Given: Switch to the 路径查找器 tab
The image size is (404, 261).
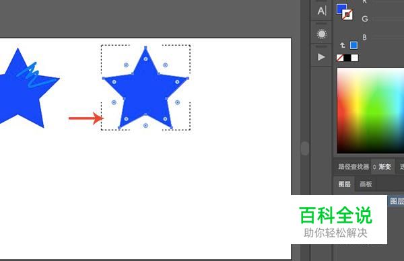Looking at the screenshot, I should point(353,167).
